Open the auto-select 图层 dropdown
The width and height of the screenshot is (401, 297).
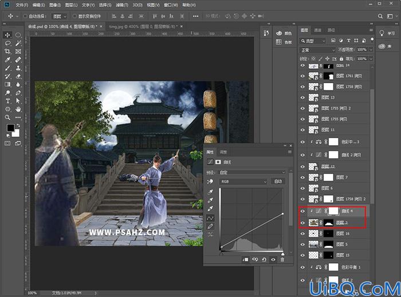[x=60, y=16]
